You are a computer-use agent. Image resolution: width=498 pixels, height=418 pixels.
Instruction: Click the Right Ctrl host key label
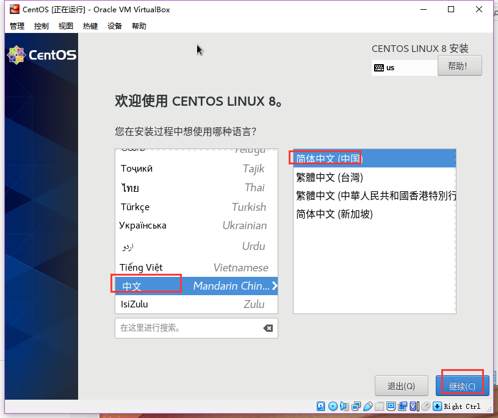(x=462, y=406)
